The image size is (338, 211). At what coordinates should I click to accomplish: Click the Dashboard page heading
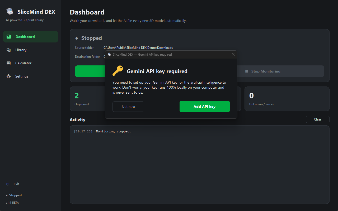[x=87, y=12]
